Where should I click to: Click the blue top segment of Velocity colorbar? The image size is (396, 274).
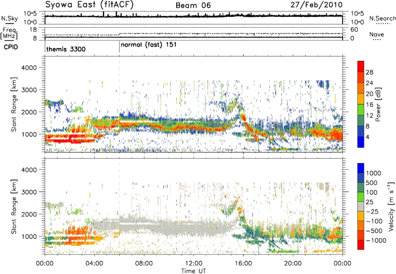click(x=361, y=168)
